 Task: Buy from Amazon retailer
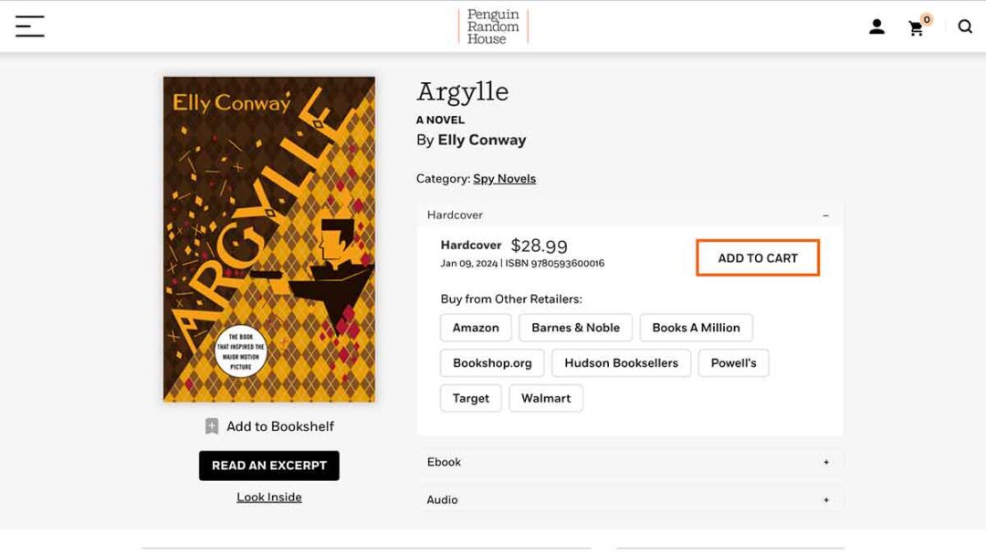point(476,328)
